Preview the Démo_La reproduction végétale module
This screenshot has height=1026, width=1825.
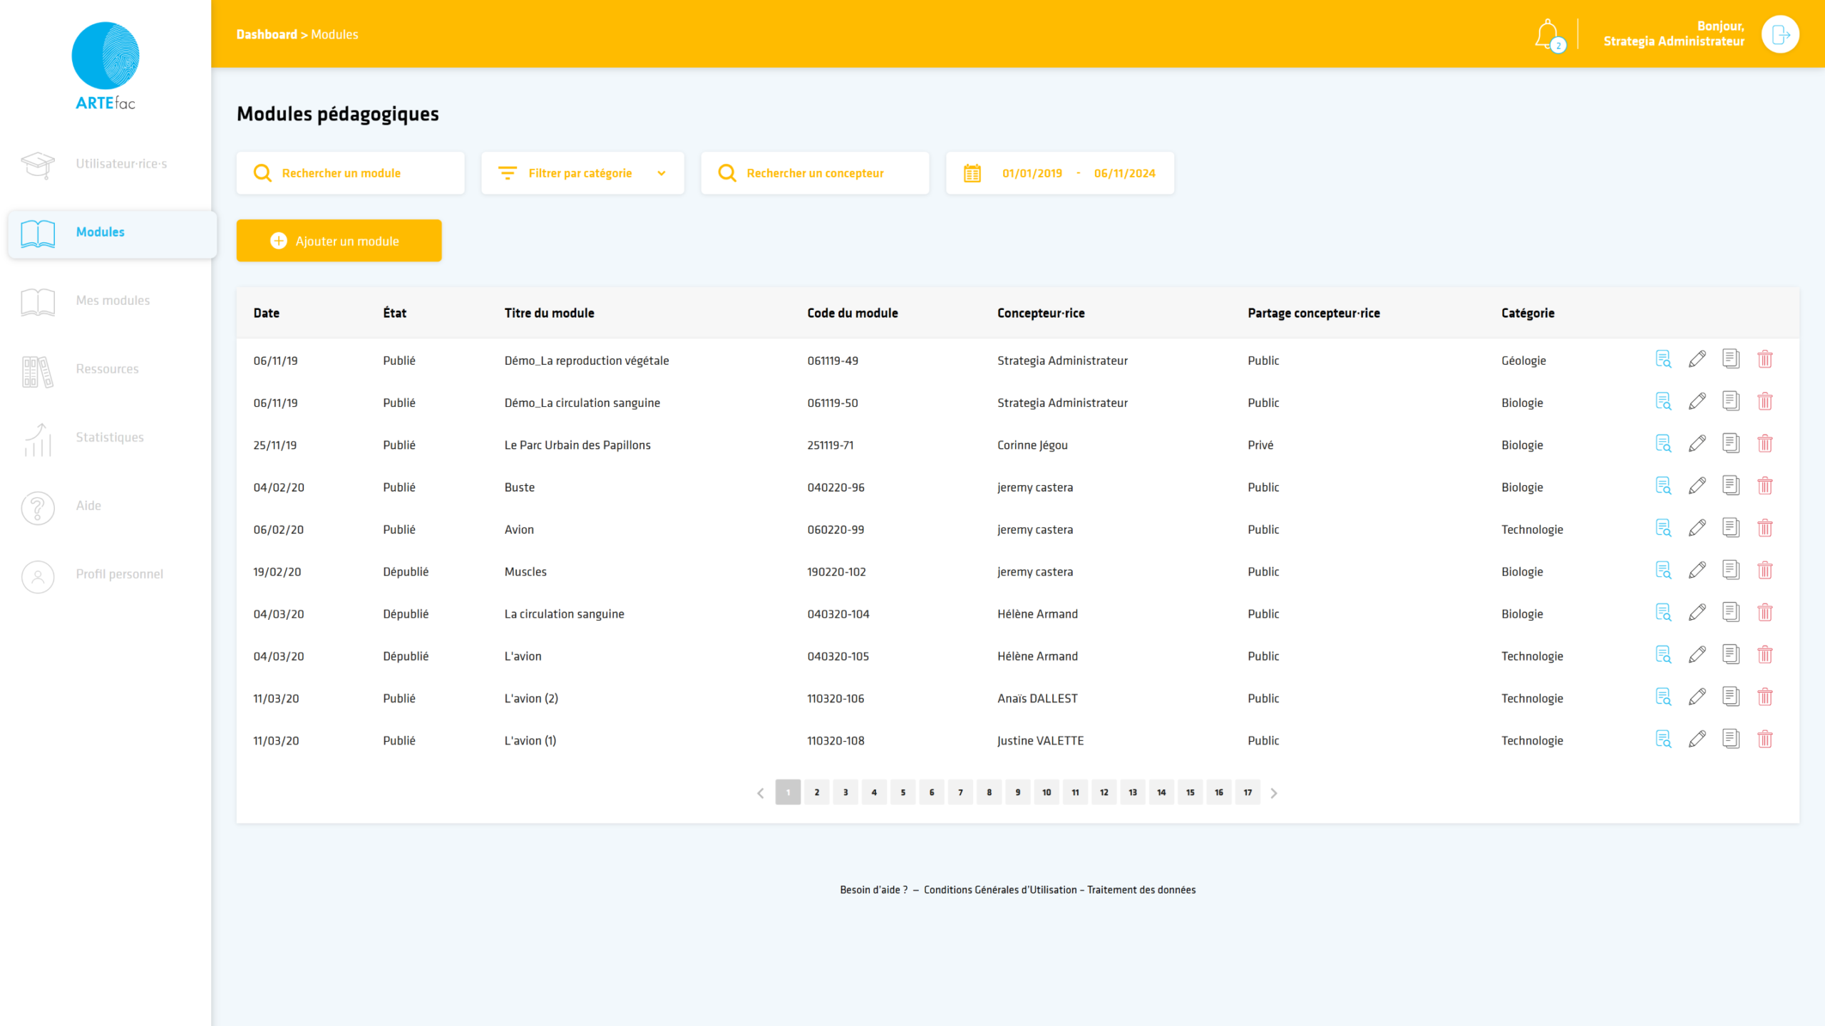pos(1663,359)
